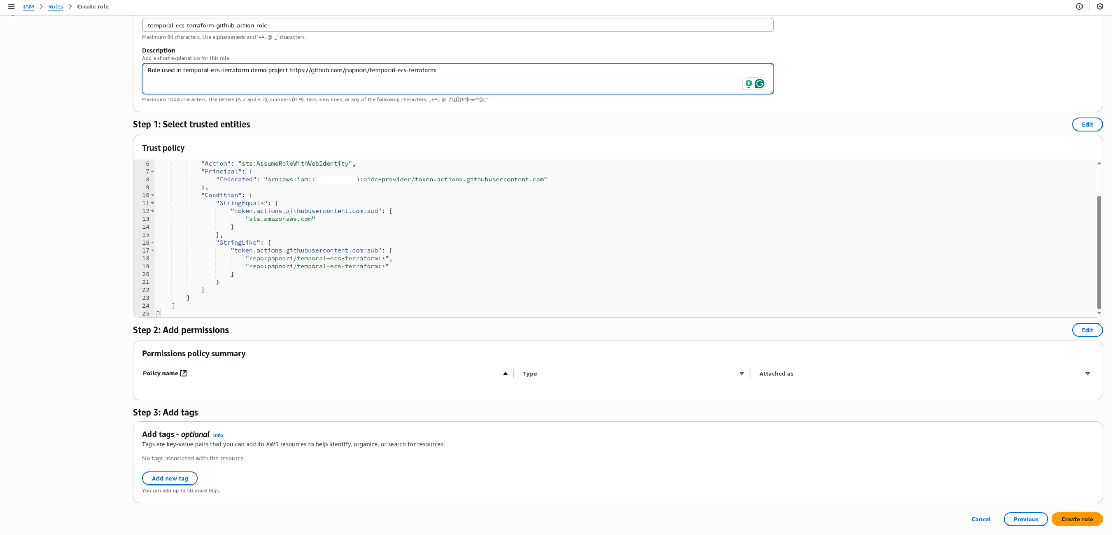
Task: Collapse line 16 StringLike code fold
Action: [x=153, y=243]
